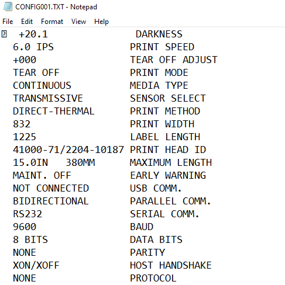Click the DATA BITS label
Image resolution: width=285 pixels, height=285 pixels.
(x=156, y=240)
